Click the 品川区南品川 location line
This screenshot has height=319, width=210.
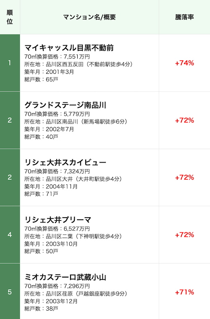point(76,122)
